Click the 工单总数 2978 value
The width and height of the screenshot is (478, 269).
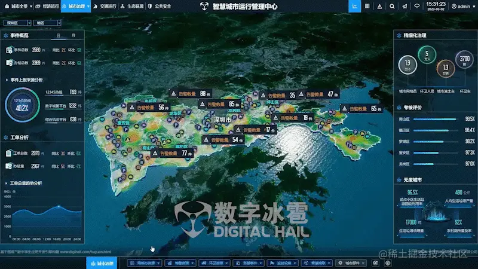(35, 153)
